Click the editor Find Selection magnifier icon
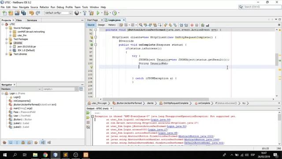 pyautogui.click(x=141, y=25)
